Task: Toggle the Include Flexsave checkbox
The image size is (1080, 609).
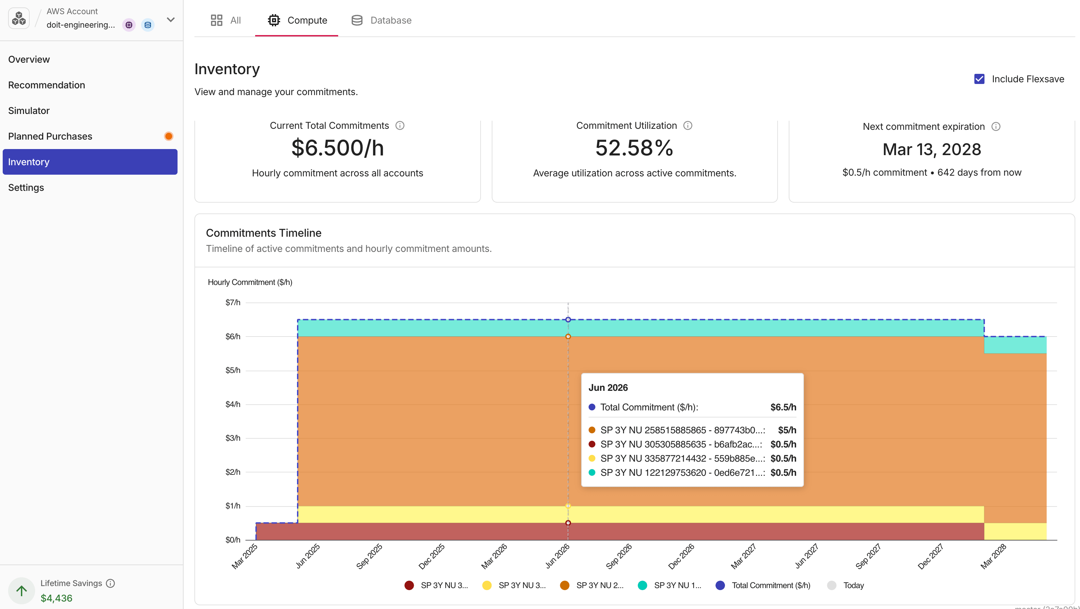Action: click(979, 79)
